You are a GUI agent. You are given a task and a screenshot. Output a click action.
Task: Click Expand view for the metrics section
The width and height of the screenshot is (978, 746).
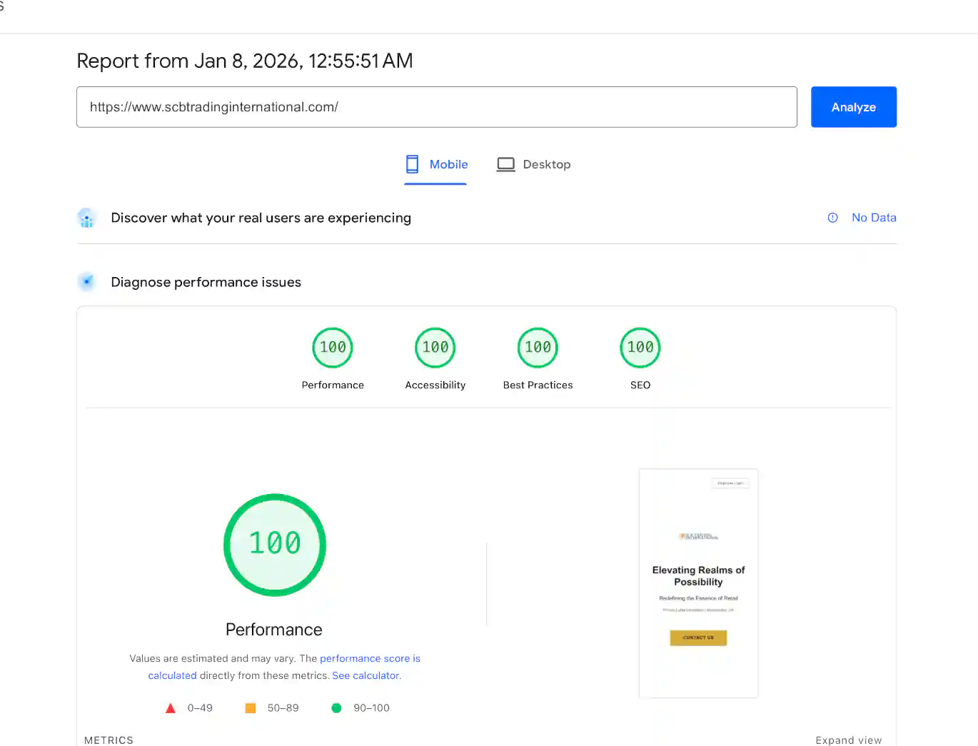[x=849, y=740]
